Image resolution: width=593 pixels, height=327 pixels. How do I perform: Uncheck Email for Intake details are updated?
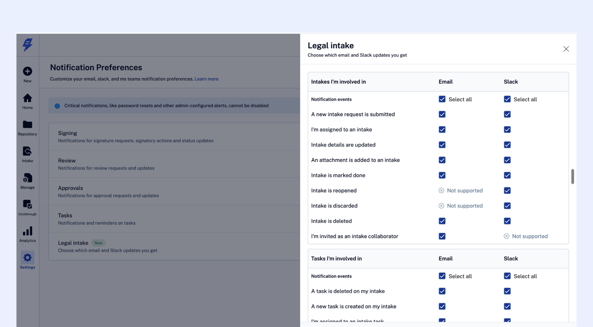[442, 145]
